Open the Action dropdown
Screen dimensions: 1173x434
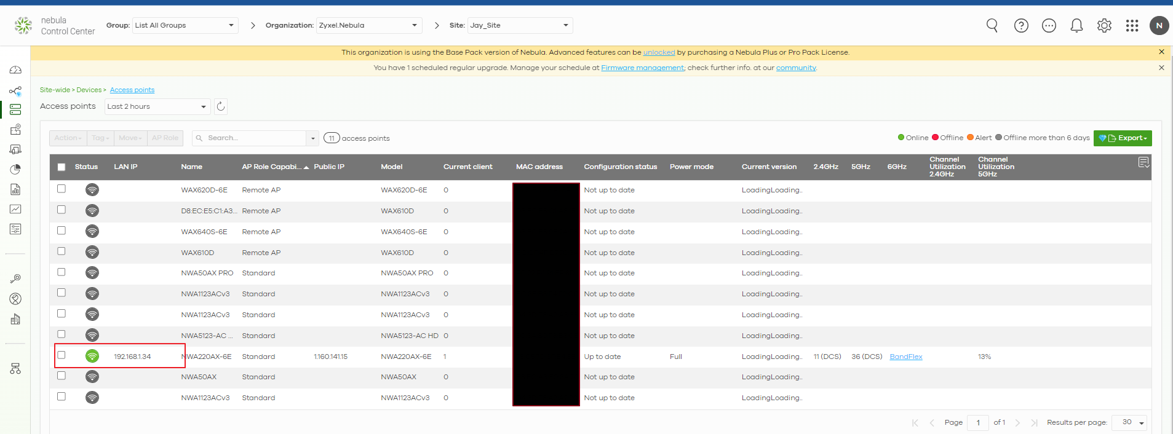[x=68, y=138]
